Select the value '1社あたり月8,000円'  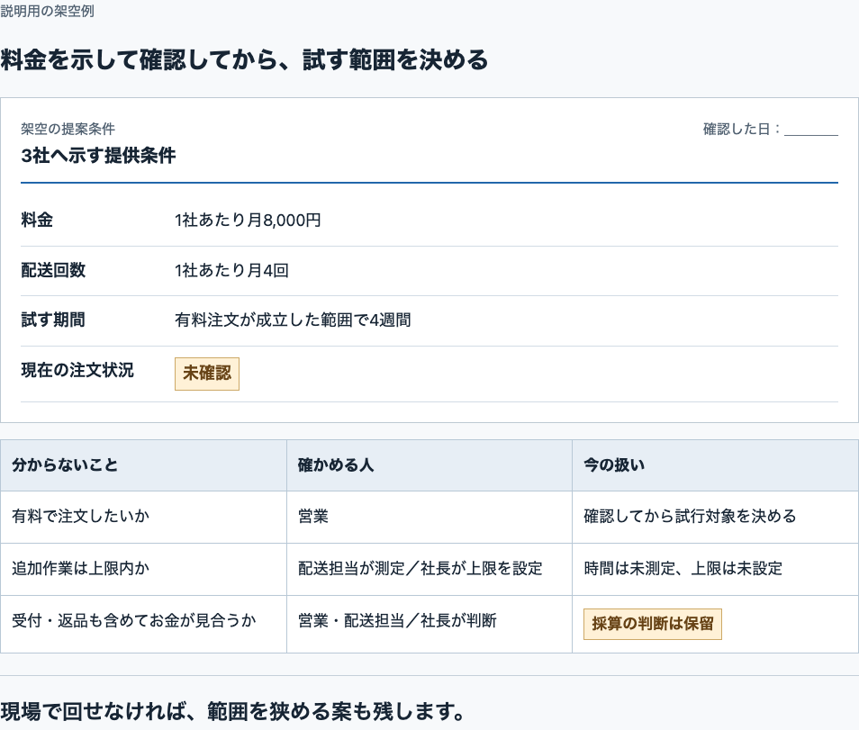click(x=248, y=220)
